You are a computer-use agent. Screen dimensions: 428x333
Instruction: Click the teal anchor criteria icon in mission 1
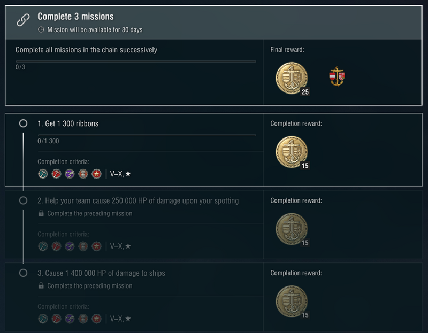[x=43, y=174]
